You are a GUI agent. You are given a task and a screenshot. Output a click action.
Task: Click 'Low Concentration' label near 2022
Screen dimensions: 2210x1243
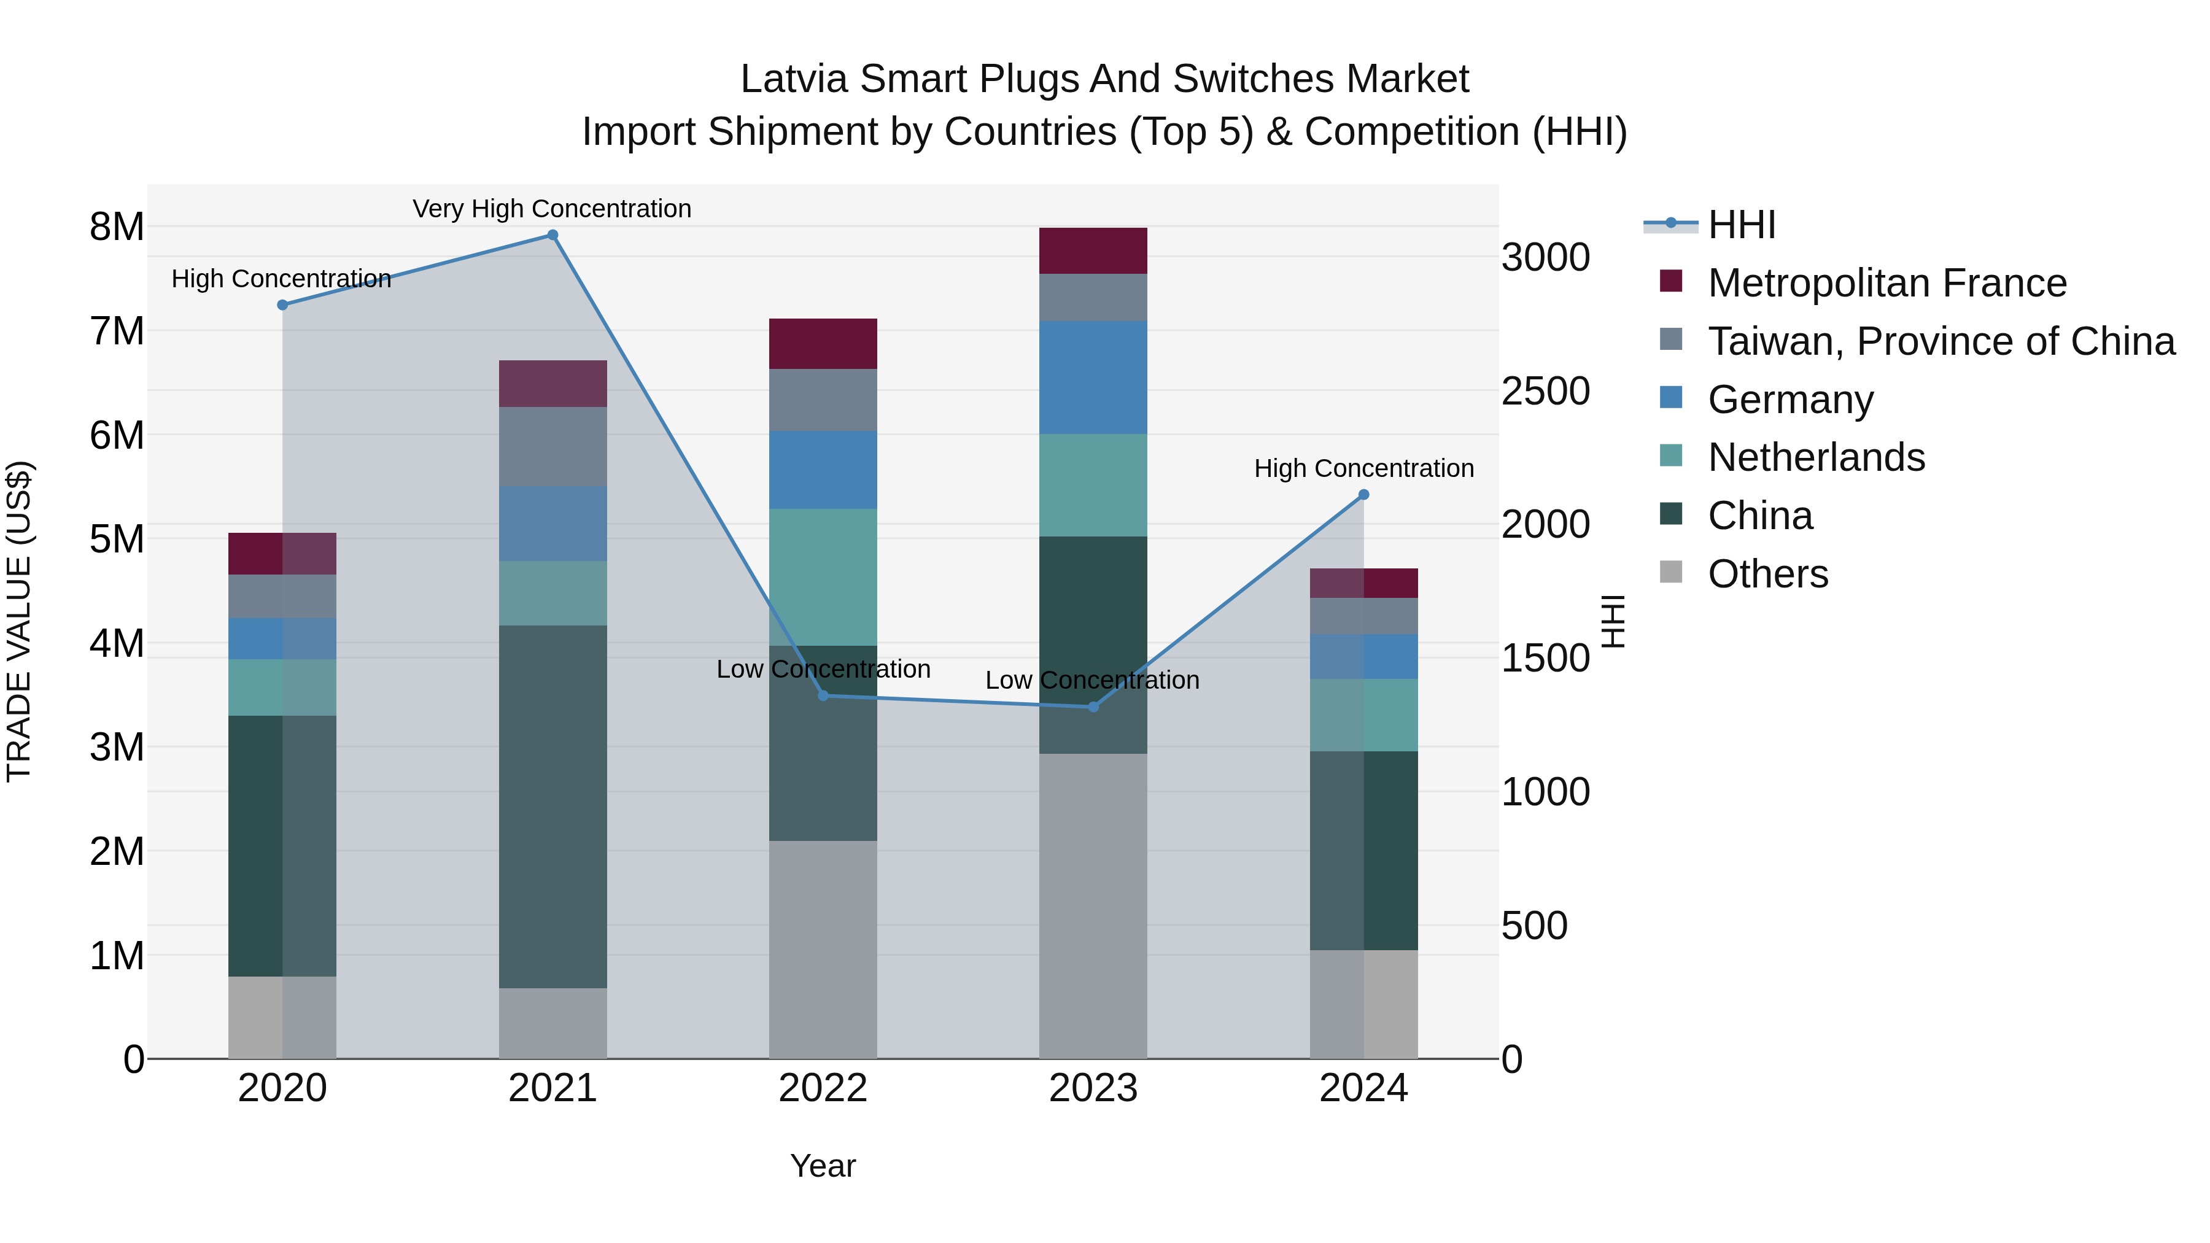pyautogui.click(x=824, y=669)
